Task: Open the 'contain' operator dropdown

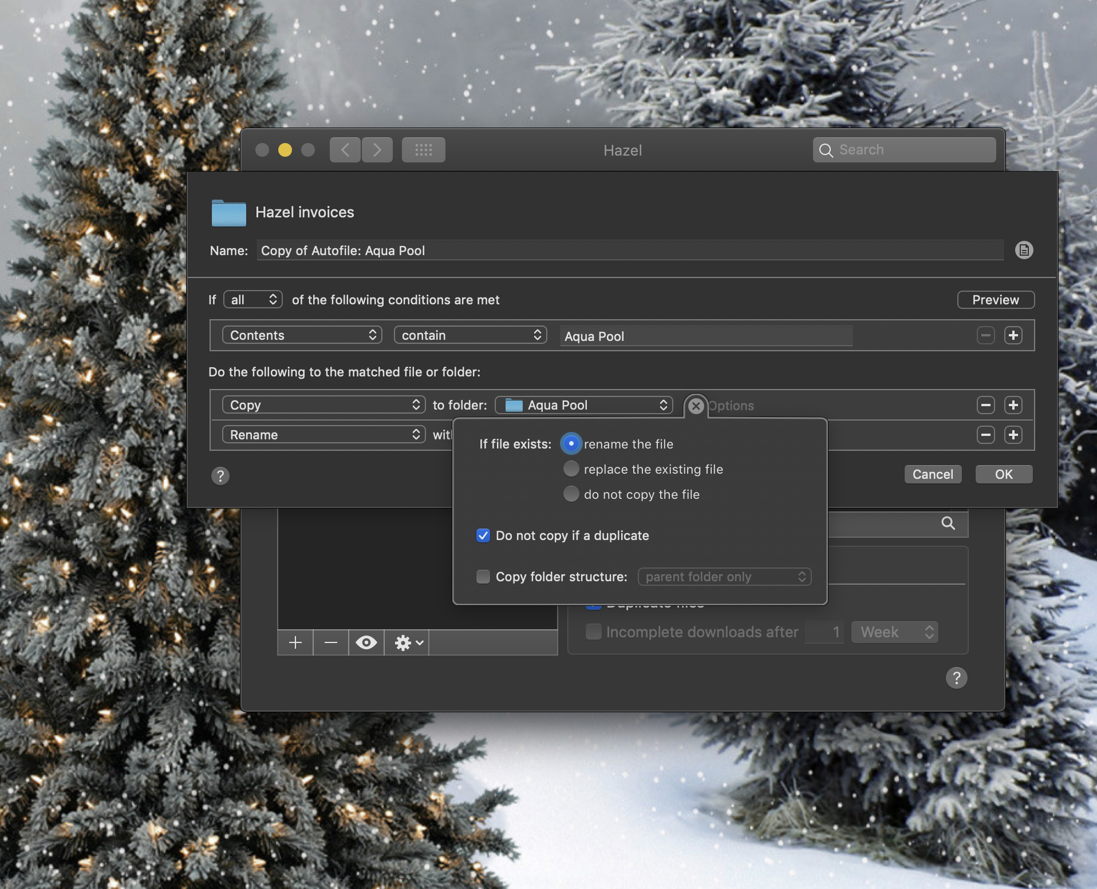Action: coord(470,335)
